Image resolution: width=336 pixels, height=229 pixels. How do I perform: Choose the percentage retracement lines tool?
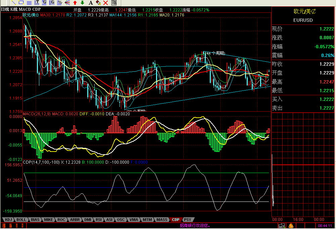coord(59,2)
